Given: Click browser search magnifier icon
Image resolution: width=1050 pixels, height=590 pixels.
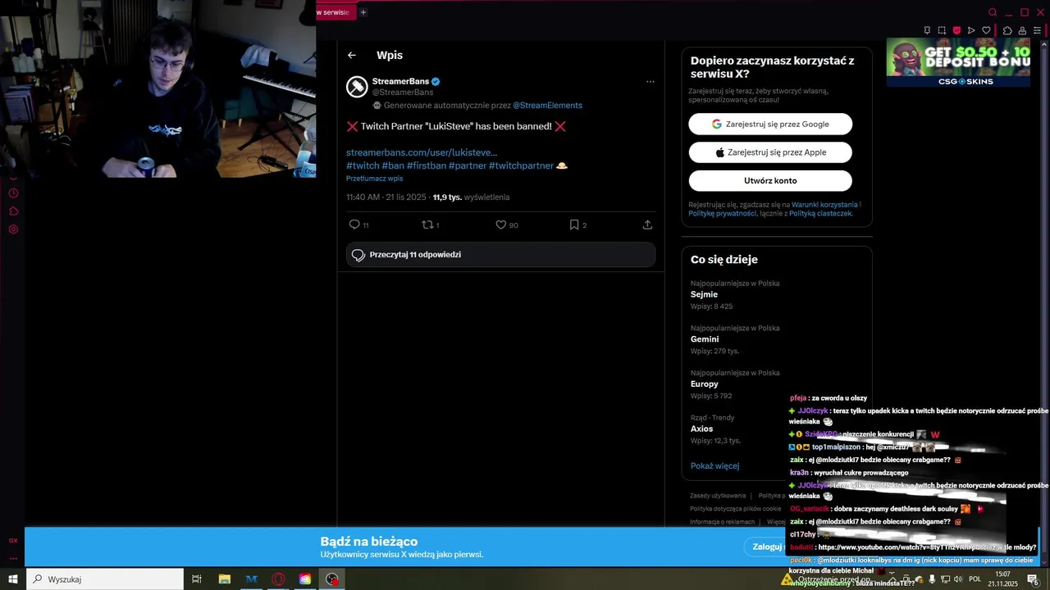Looking at the screenshot, I should click(x=993, y=12).
